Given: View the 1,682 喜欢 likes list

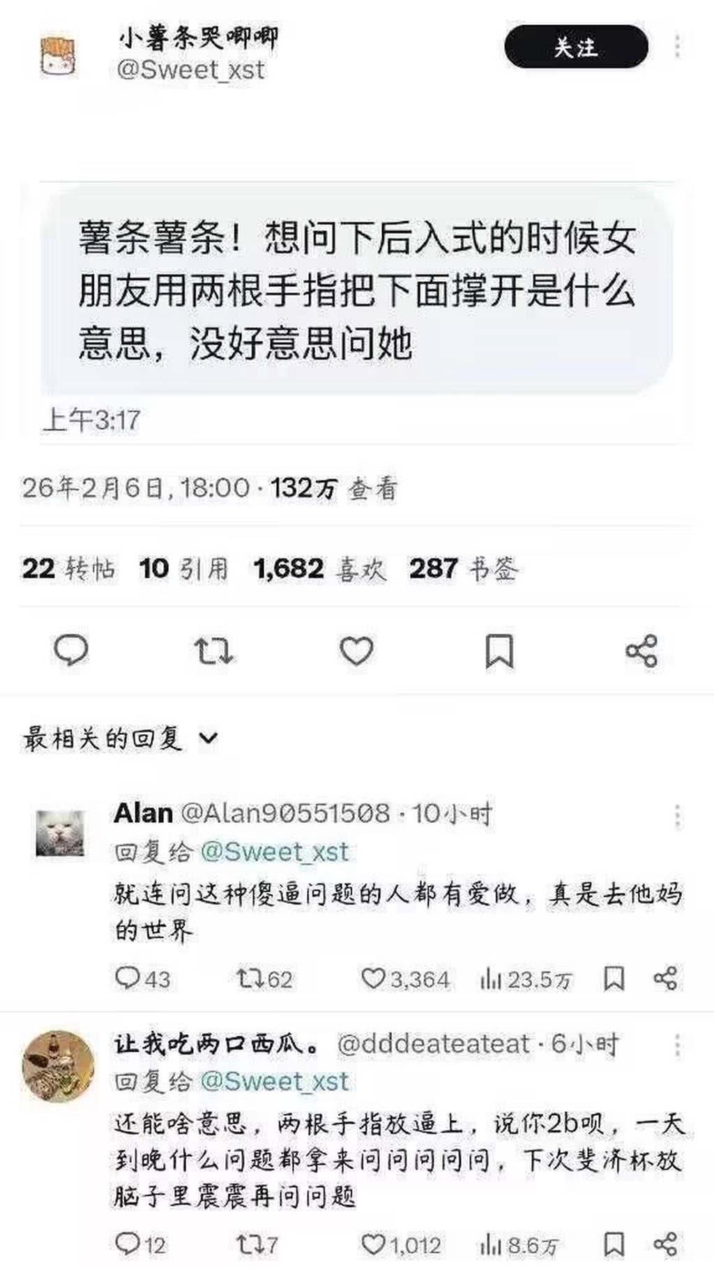Looking at the screenshot, I should pyautogui.click(x=320, y=569).
